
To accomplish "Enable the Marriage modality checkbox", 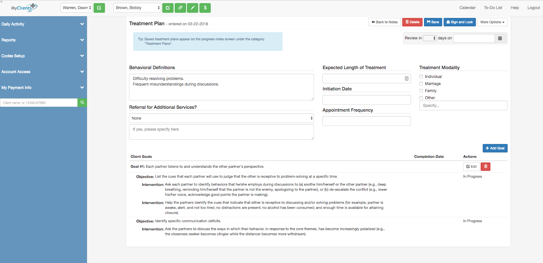I will pos(421,84).
